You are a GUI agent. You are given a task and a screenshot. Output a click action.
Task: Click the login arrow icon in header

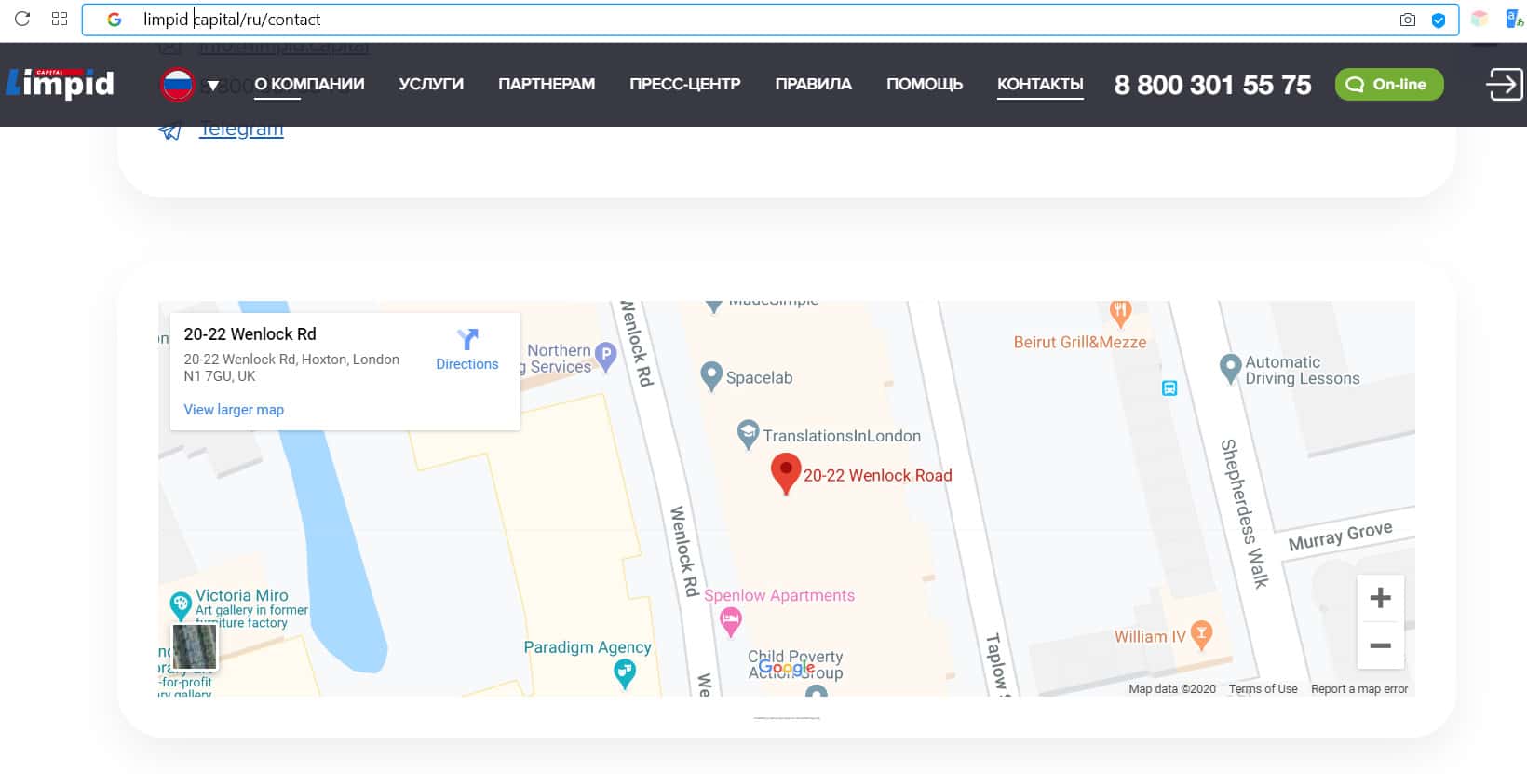(1503, 84)
